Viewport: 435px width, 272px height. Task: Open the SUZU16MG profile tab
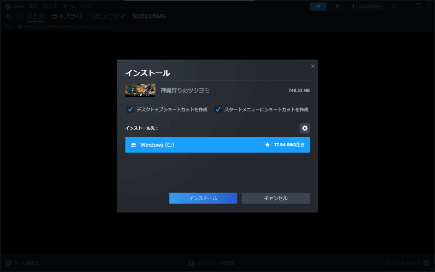[x=149, y=16]
